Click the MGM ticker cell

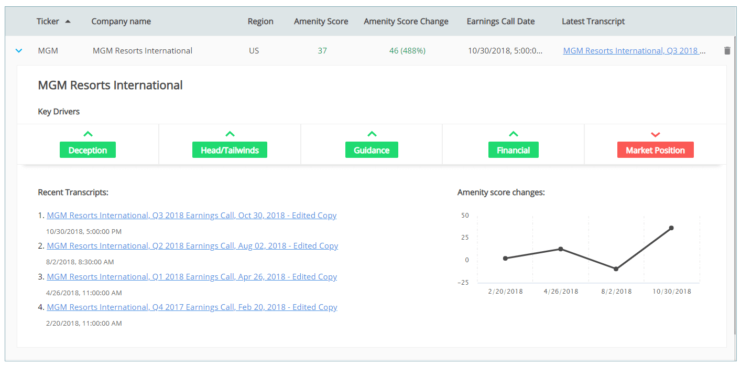tap(48, 51)
